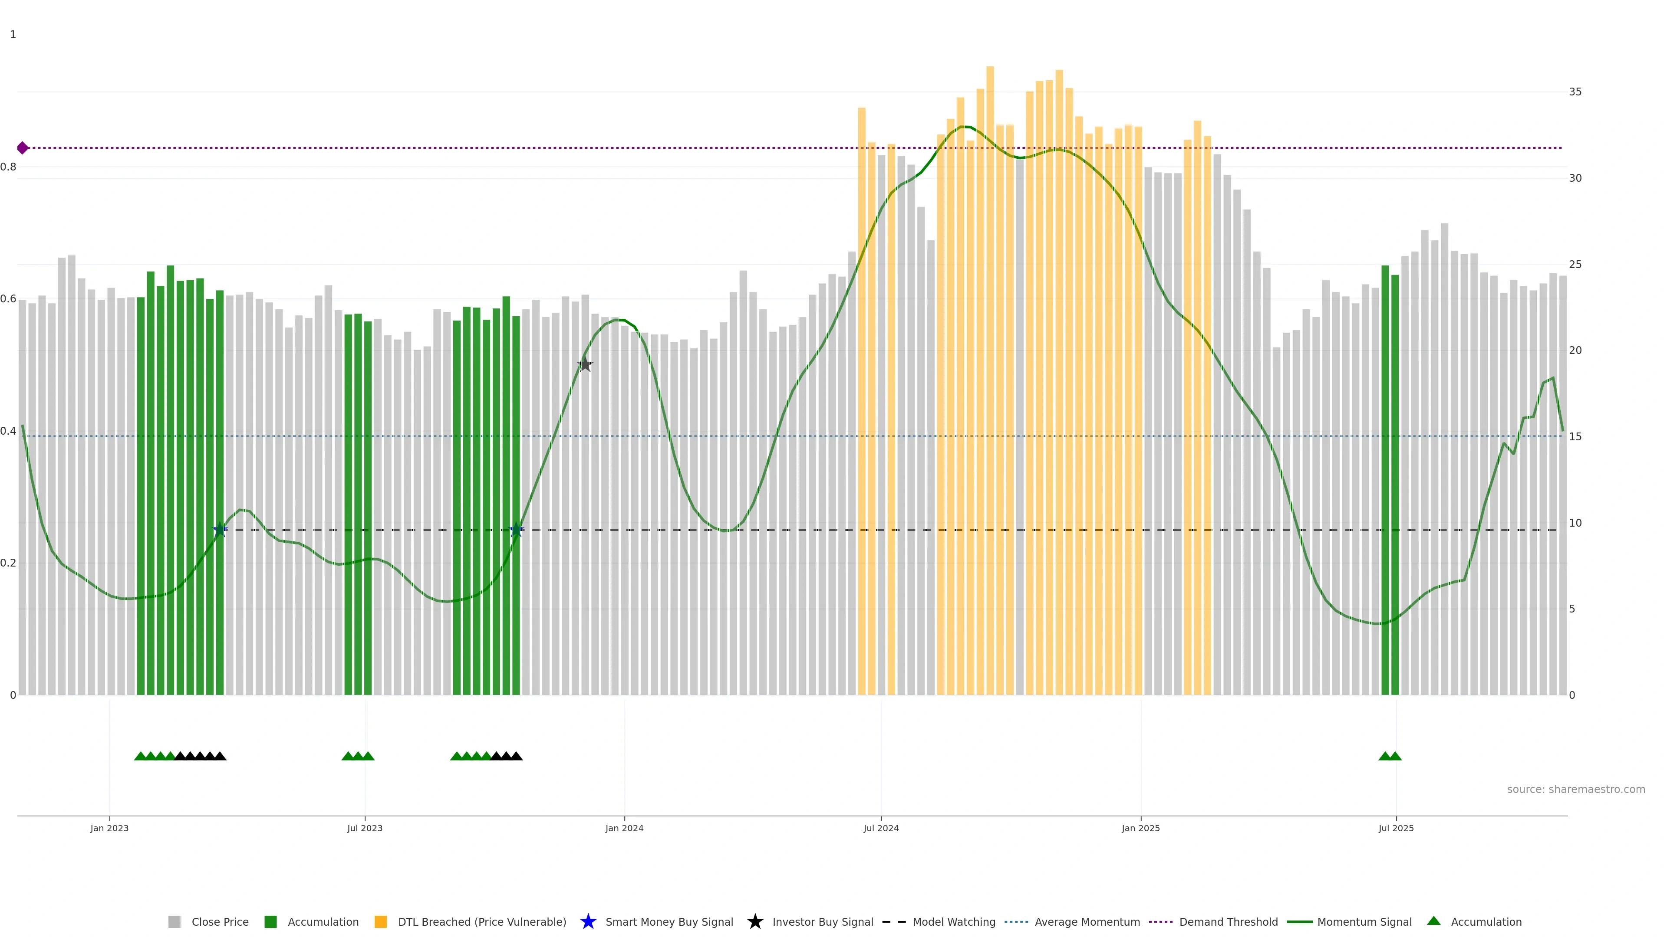Click the Jan 2025 axis label
This screenshot has width=1667, height=937.
[1140, 828]
